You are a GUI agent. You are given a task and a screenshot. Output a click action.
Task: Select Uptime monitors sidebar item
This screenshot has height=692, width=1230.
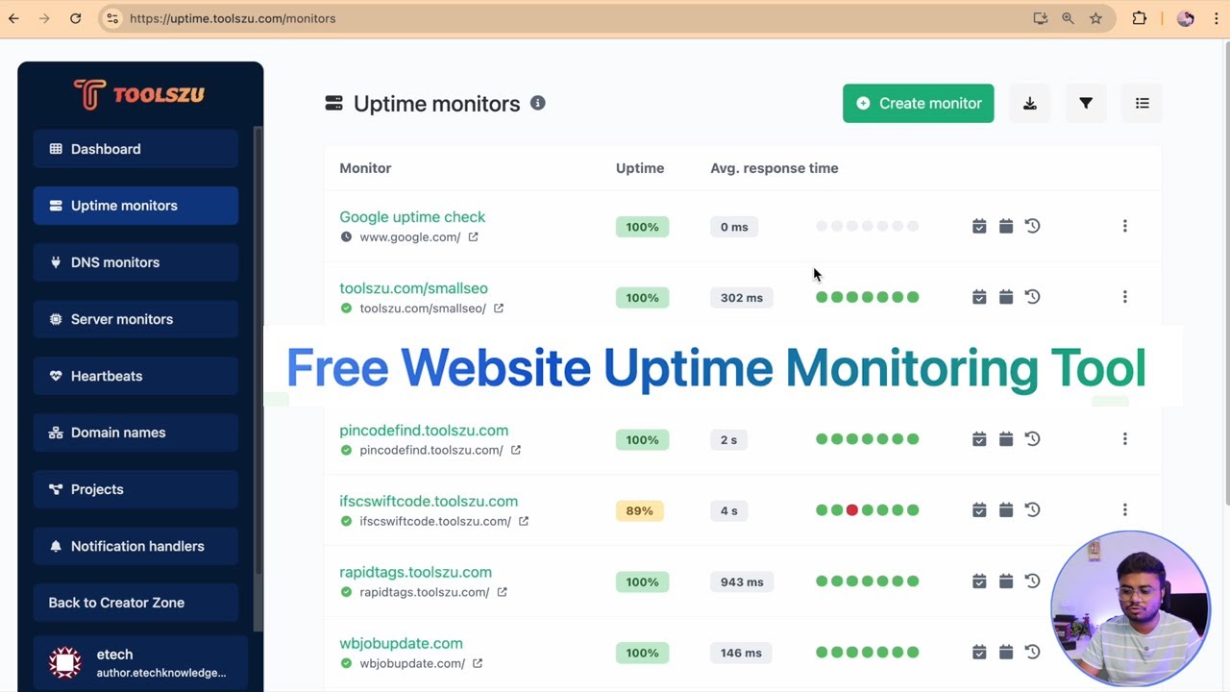135,206
